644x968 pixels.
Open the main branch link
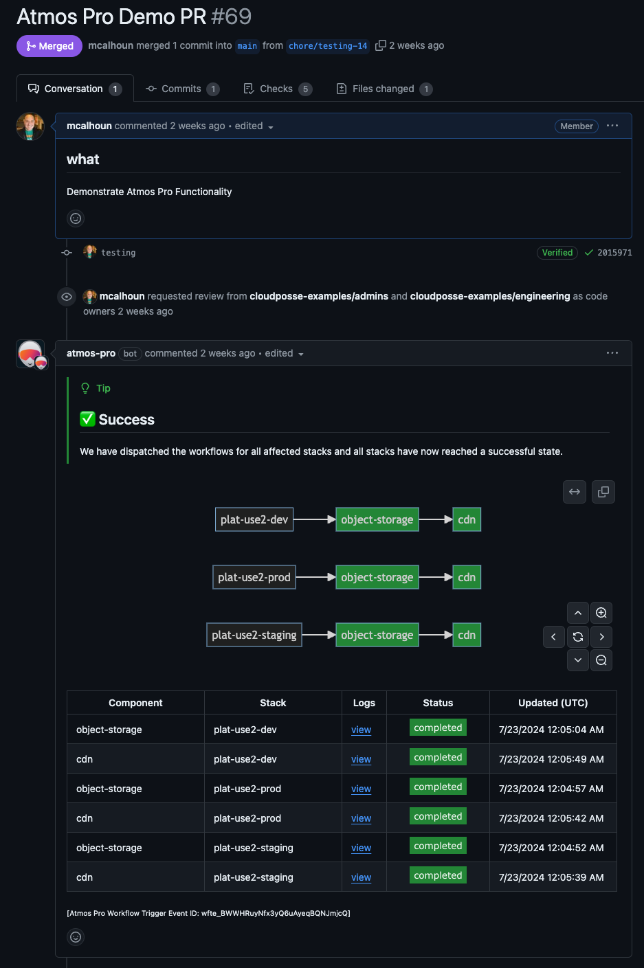click(x=247, y=46)
